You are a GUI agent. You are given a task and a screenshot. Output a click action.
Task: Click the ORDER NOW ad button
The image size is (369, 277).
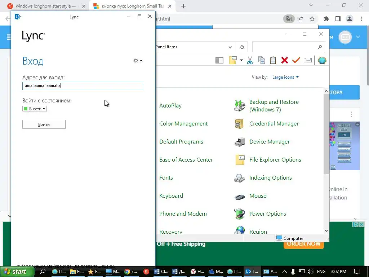tap(303, 244)
